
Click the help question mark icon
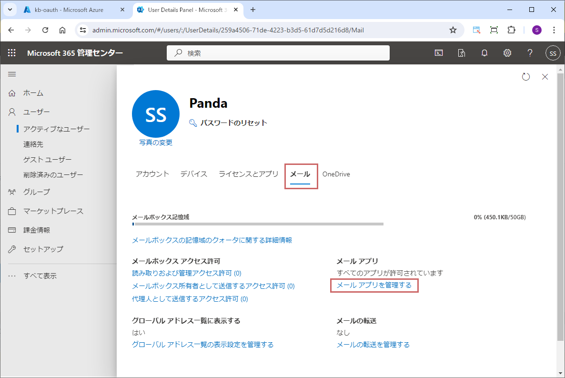click(530, 53)
